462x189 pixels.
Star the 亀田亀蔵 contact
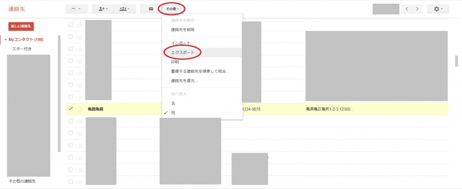click(80, 109)
